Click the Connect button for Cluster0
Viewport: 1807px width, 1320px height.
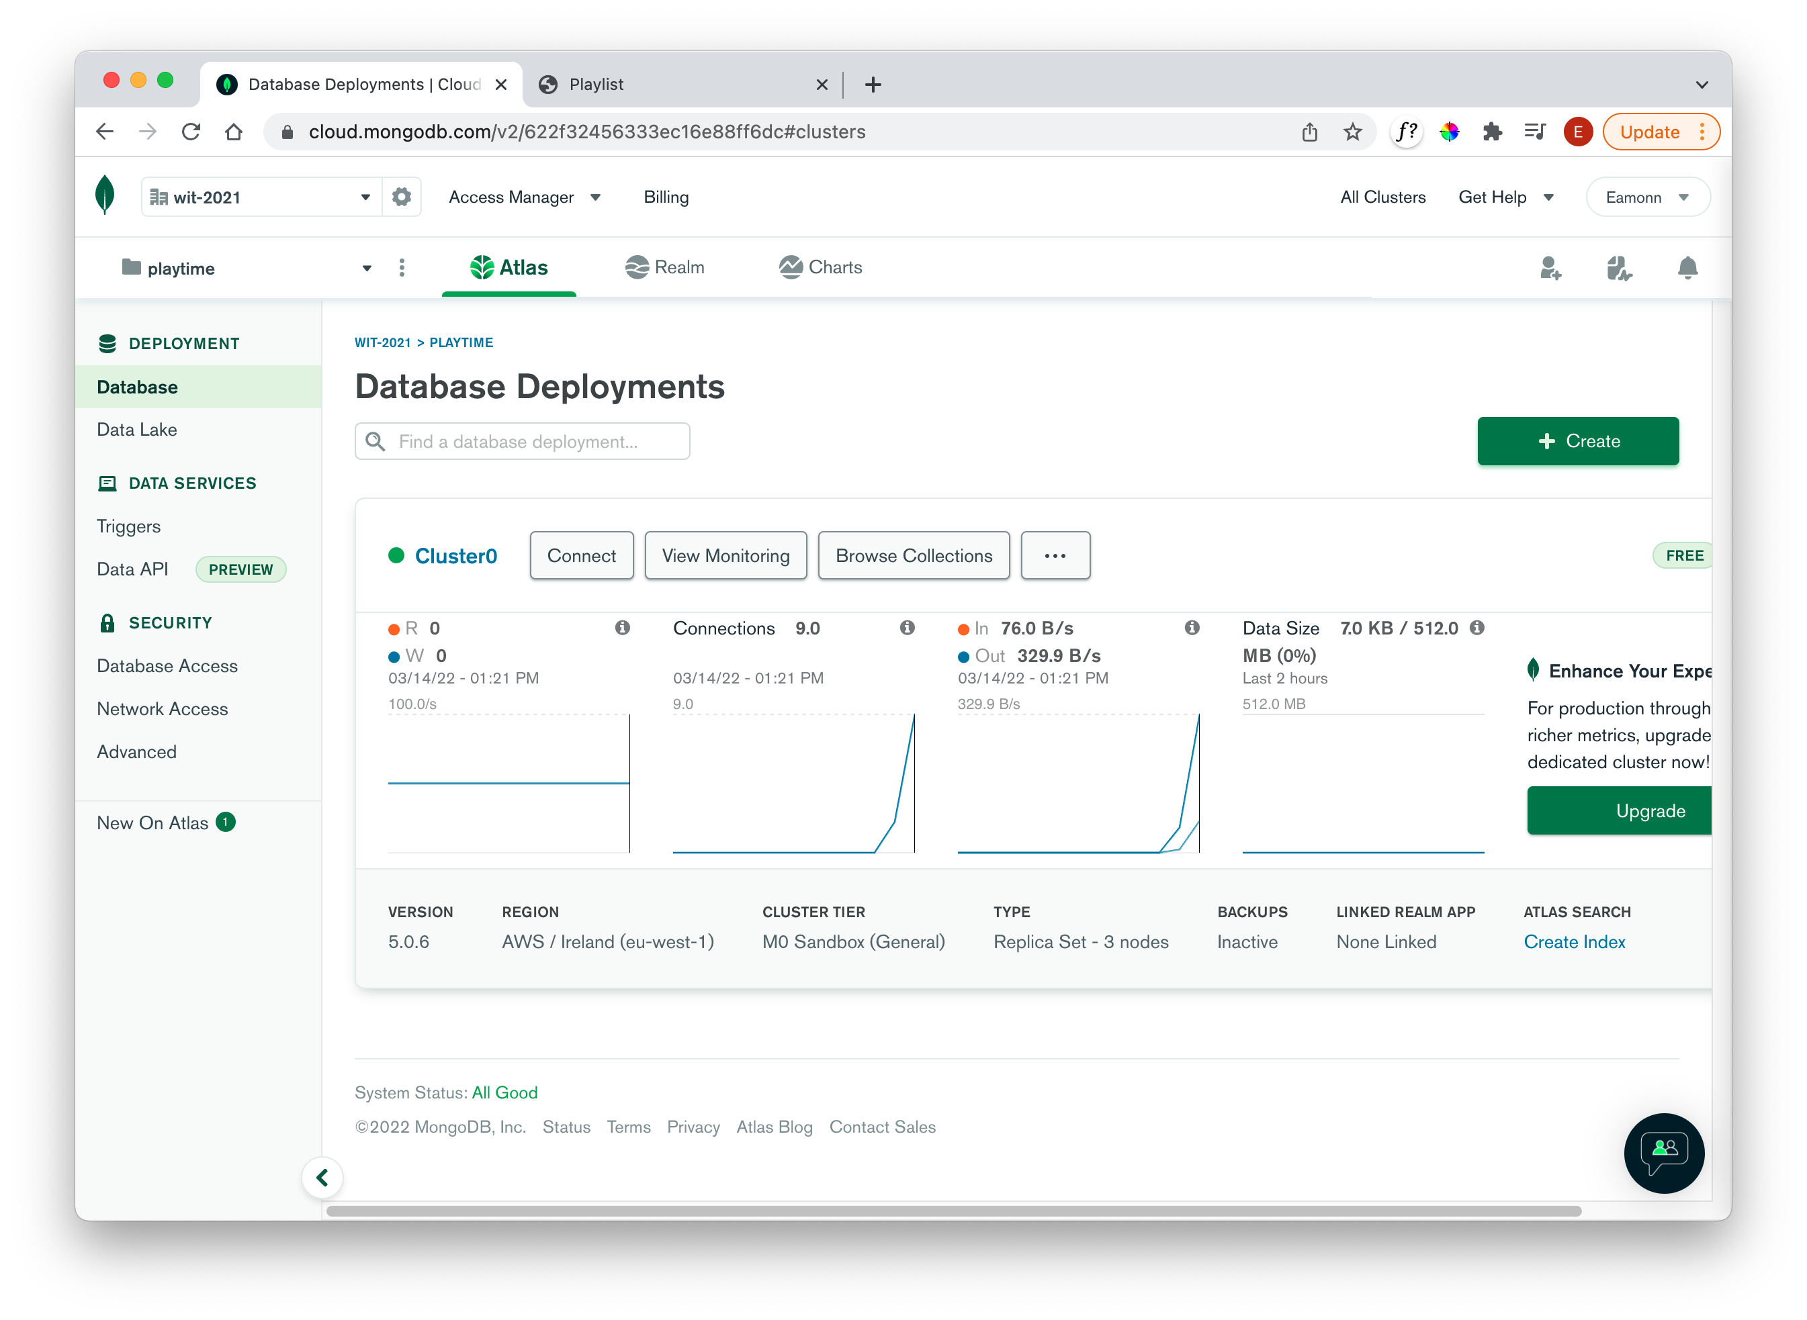[x=582, y=555]
